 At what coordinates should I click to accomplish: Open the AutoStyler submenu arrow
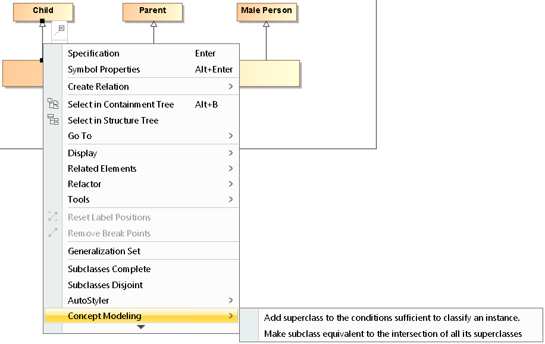(x=230, y=301)
